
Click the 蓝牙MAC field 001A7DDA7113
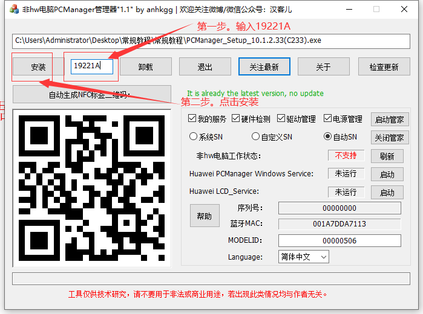click(x=339, y=224)
